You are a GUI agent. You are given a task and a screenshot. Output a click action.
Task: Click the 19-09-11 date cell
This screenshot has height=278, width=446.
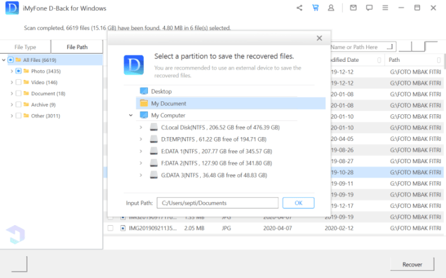click(x=342, y=183)
